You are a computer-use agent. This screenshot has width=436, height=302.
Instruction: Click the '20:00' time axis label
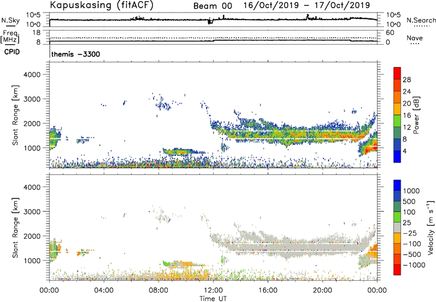[x=322, y=291]
